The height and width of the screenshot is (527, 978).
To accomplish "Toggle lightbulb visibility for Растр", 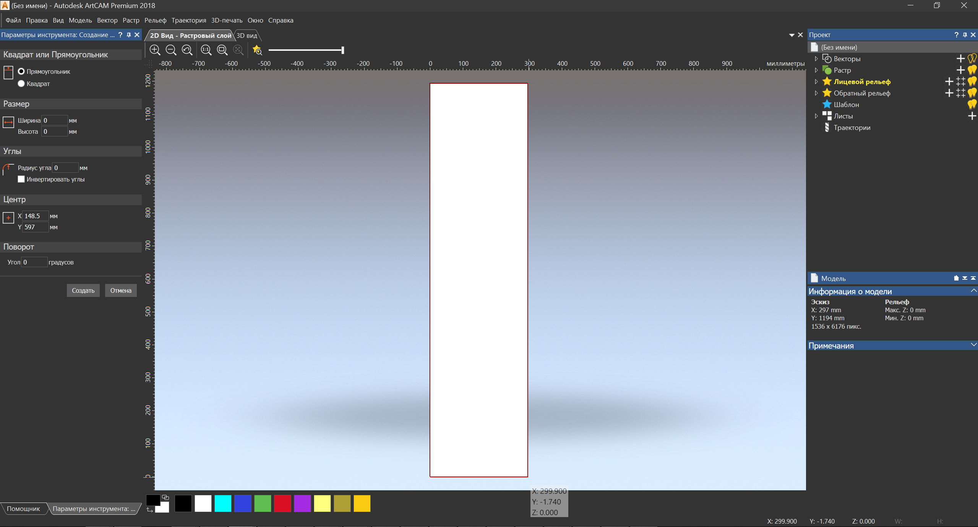I will click(972, 70).
